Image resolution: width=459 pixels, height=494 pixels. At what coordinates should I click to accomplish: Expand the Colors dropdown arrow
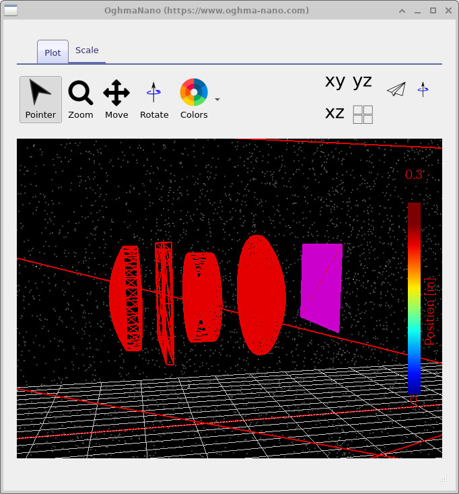pos(217,100)
